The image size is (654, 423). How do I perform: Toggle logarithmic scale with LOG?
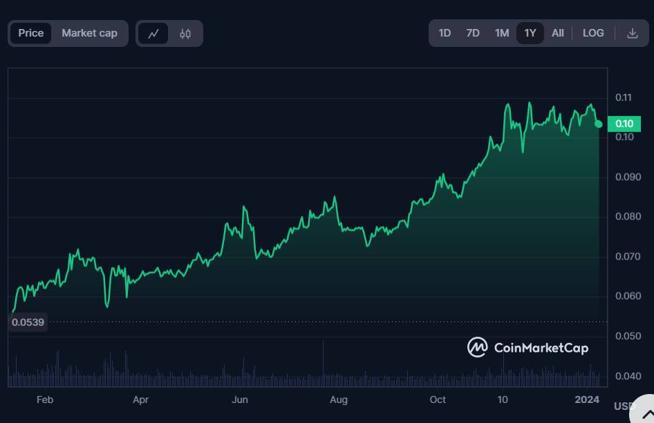(x=592, y=32)
